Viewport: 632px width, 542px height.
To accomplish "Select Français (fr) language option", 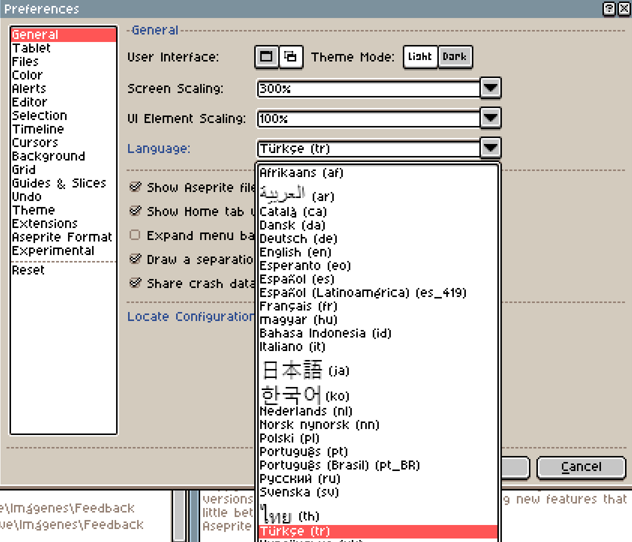I will coord(298,306).
